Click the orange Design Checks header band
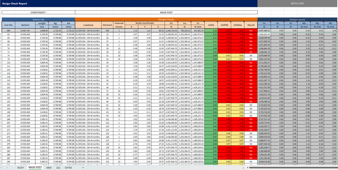The image size is (338, 170). click(x=166, y=20)
